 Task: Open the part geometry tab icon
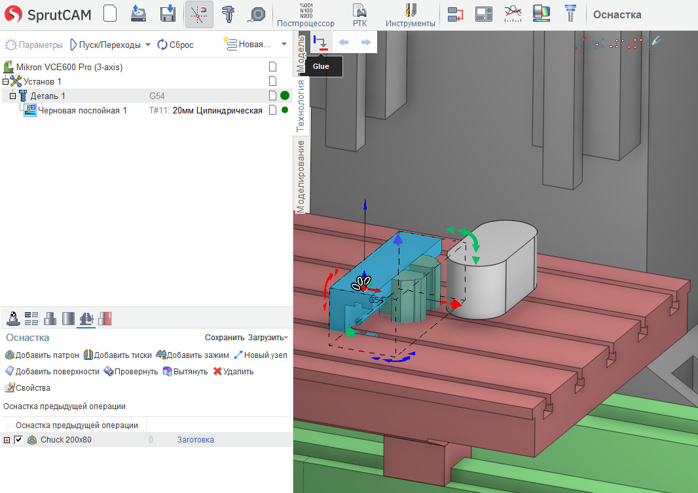pos(50,318)
